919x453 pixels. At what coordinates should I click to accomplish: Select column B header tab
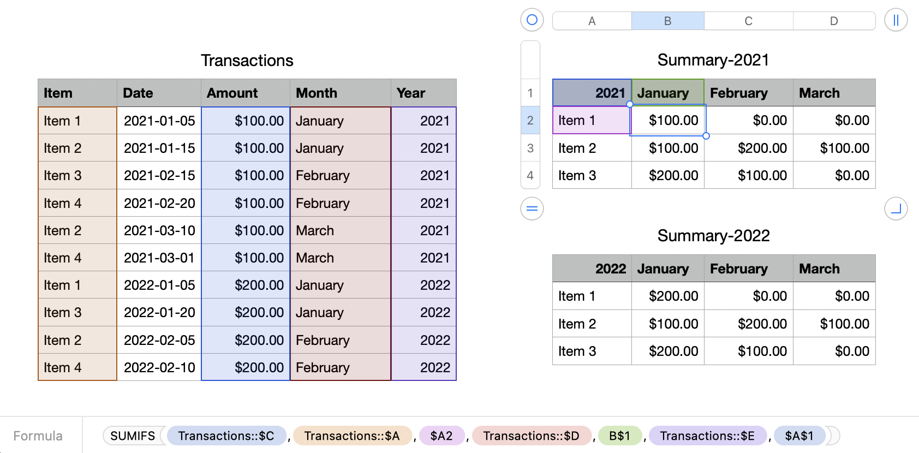coord(667,21)
